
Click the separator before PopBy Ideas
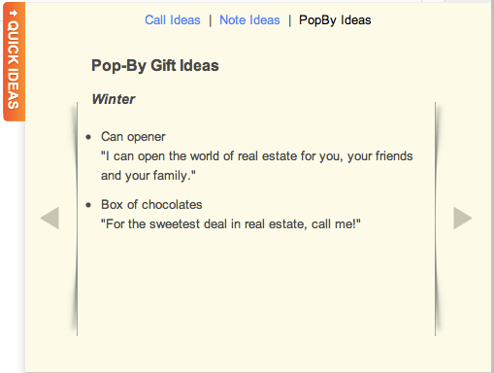[290, 20]
